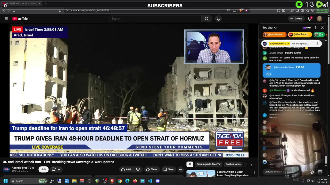This screenshot has width=330, height=185.
Task: Open emoji picker in chat box
Action: [312, 172]
